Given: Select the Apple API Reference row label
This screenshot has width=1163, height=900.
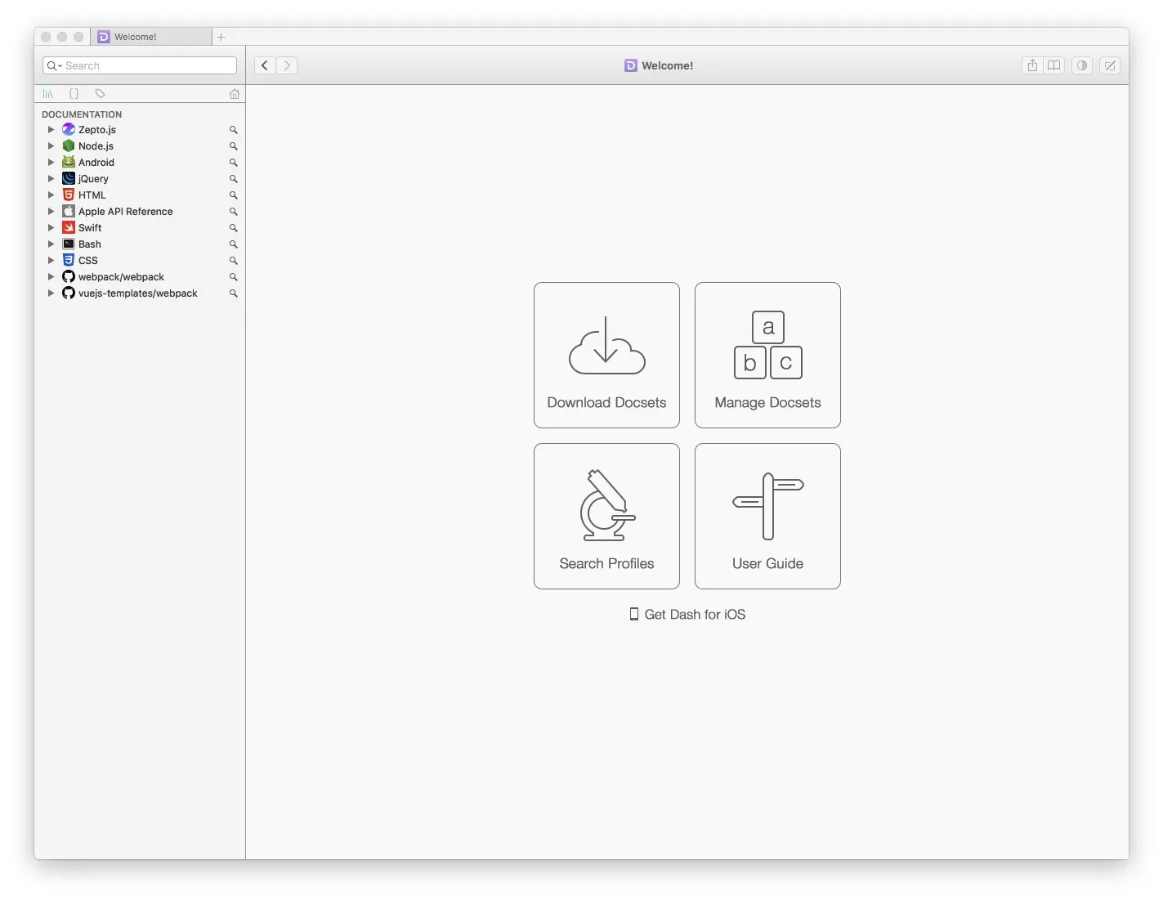Looking at the screenshot, I should pos(126,211).
